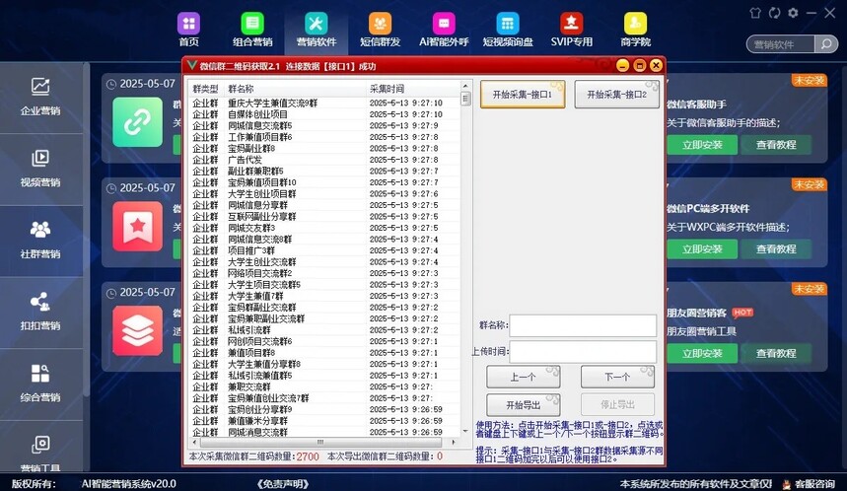Click the 上一个 button
The height and width of the screenshot is (491, 847).
click(523, 377)
